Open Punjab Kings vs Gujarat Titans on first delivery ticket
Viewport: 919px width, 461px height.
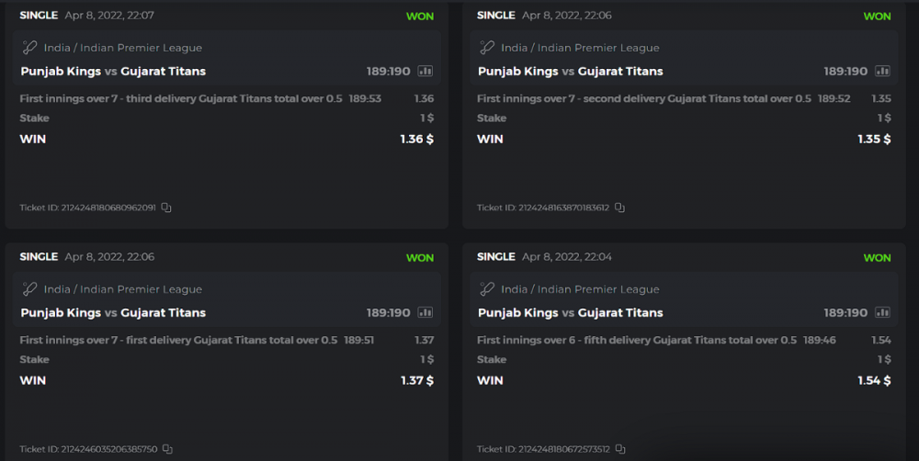tap(113, 312)
